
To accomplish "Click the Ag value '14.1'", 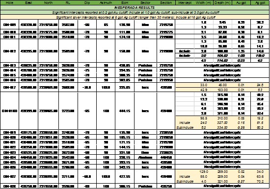I will [x=260, y=46].
